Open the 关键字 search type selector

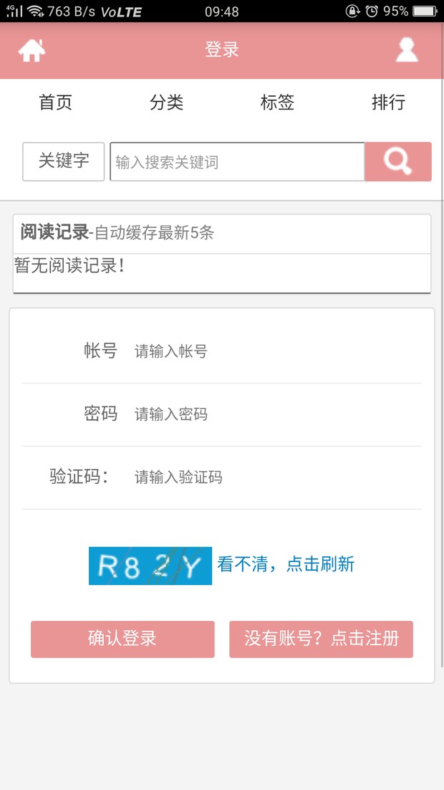[64, 162]
